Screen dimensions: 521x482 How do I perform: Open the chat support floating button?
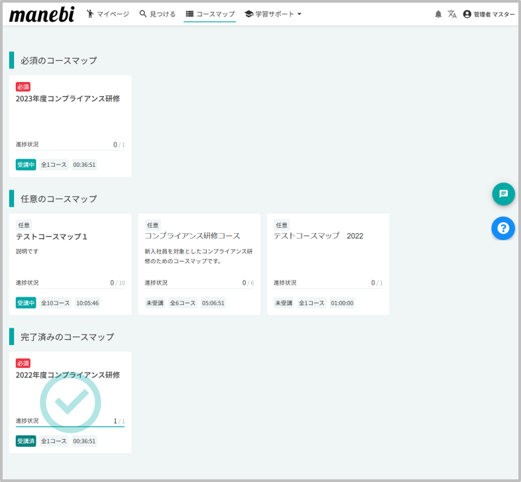click(x=503, y=194)
